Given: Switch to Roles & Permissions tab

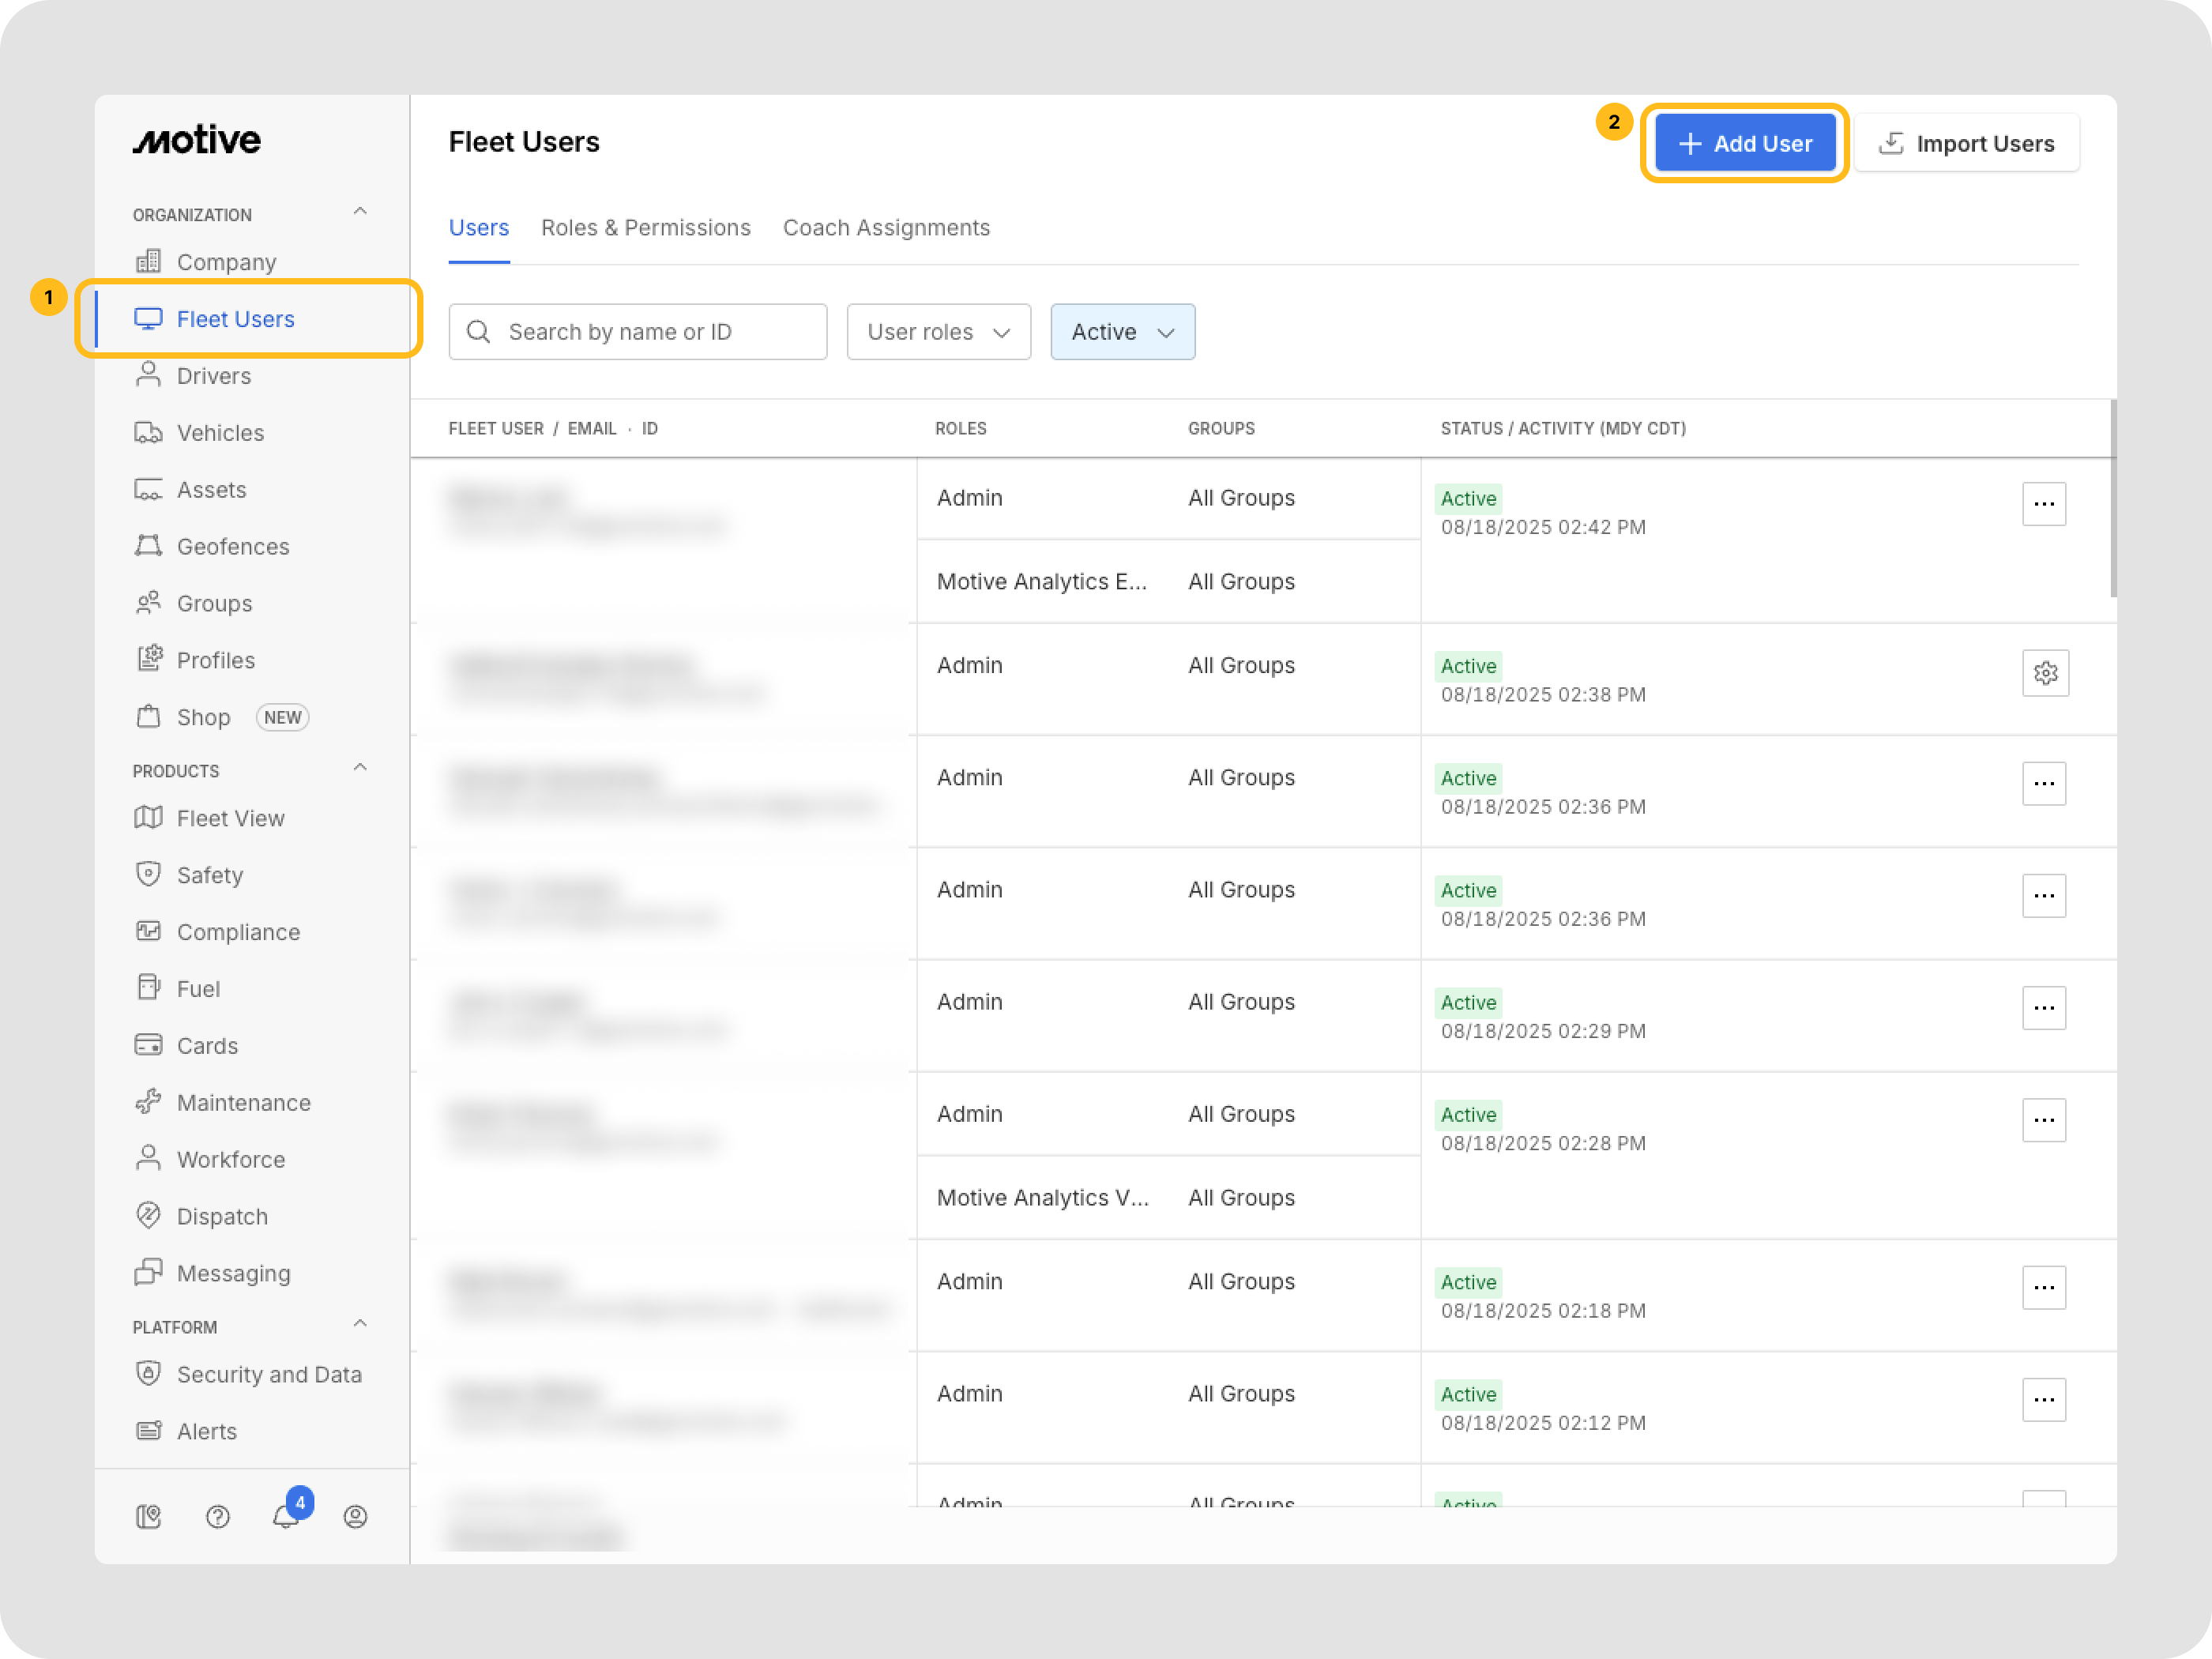Looking at the screenshot, I should click(645, 228).
